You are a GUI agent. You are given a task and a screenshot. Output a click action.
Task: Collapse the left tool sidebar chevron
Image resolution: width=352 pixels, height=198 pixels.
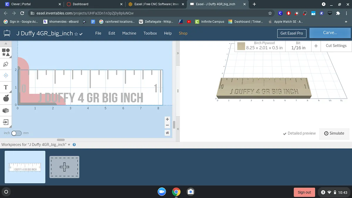(6, 43)
